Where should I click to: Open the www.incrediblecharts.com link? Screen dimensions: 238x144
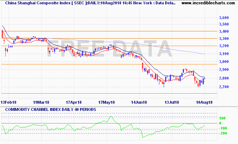(x=208, y=3)
